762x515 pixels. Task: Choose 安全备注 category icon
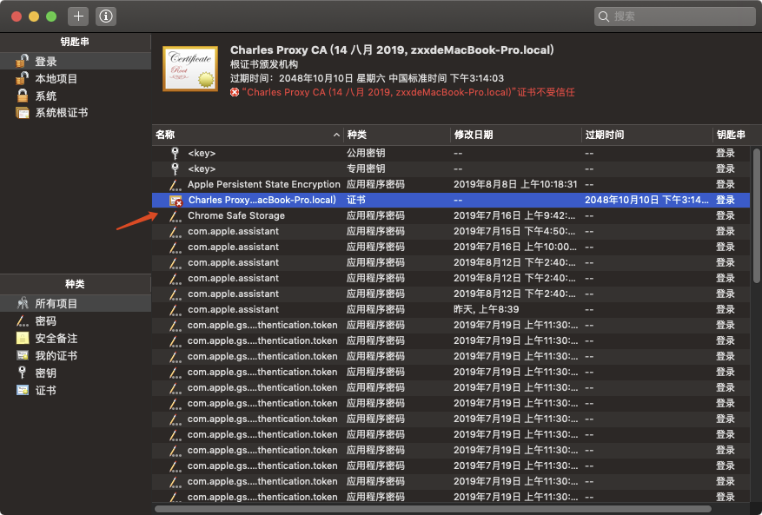tap(23, 338)
